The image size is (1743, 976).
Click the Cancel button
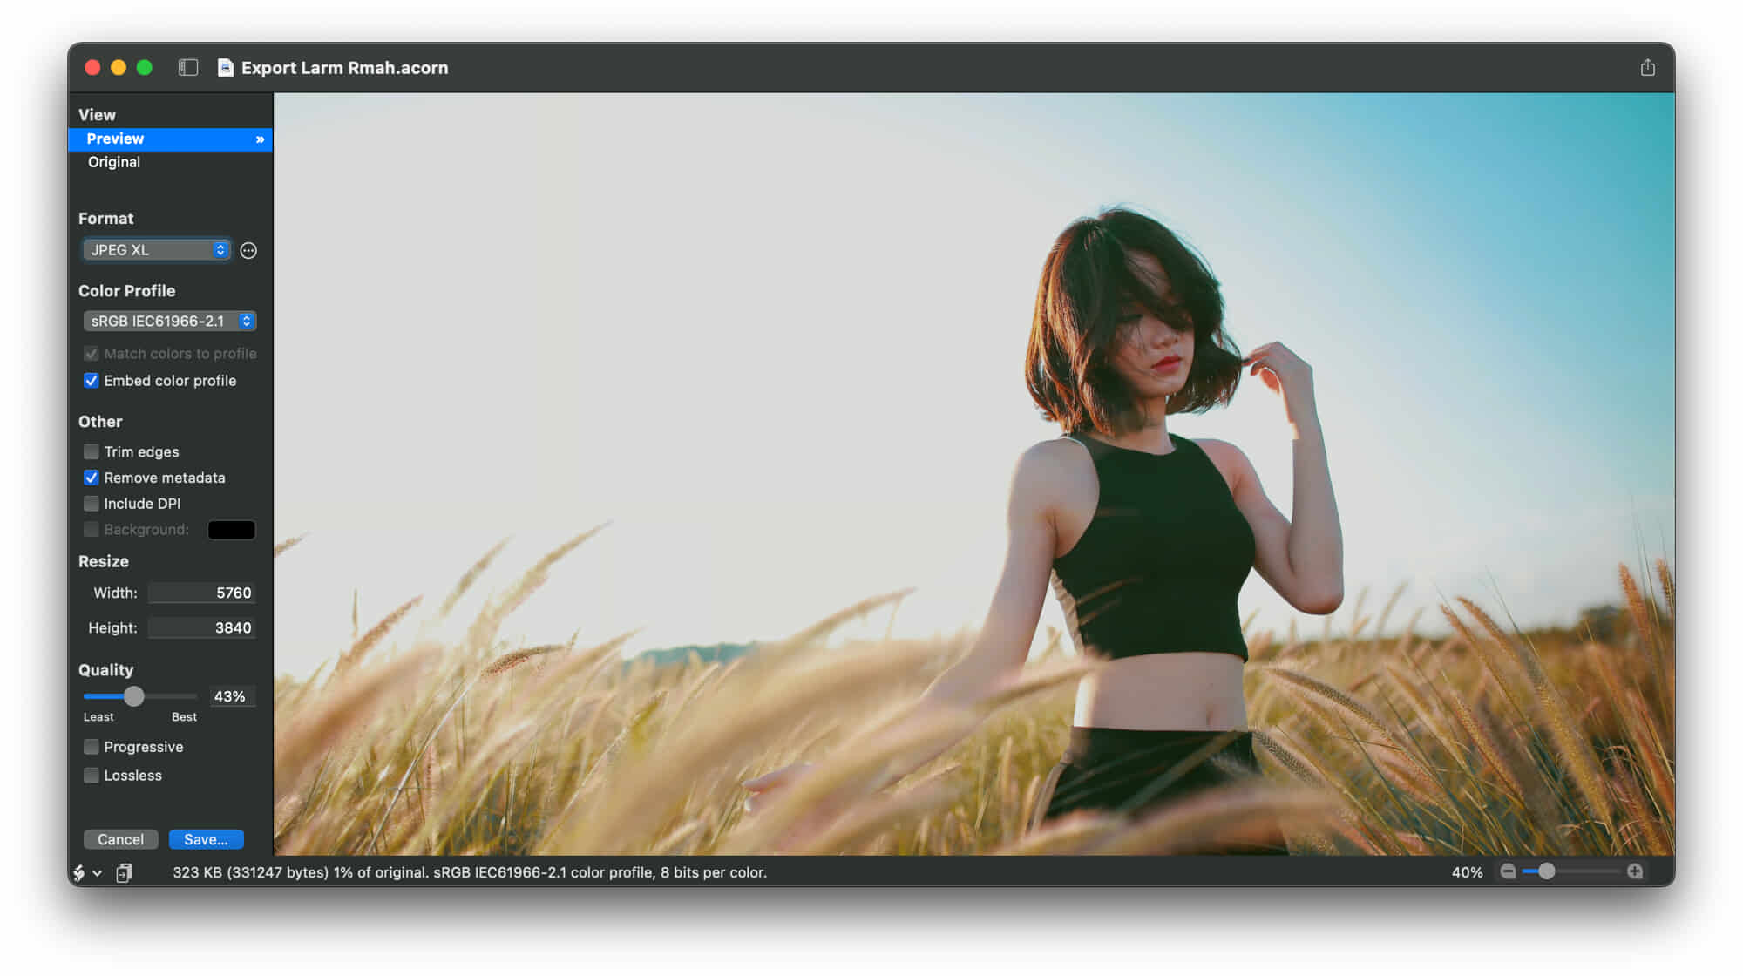[x=120, y=839]
